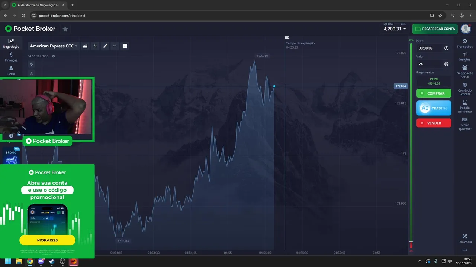Open AI Trading button

click(x=434, y=108)
